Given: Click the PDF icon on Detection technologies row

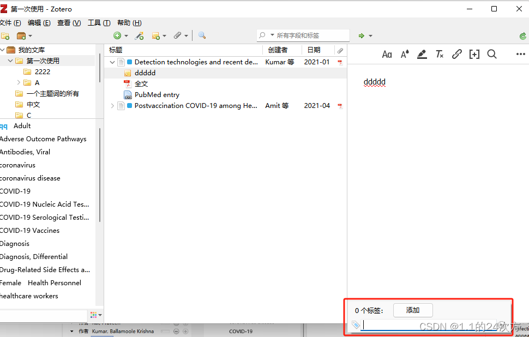Looking at the screenshot, I should 340,62.
